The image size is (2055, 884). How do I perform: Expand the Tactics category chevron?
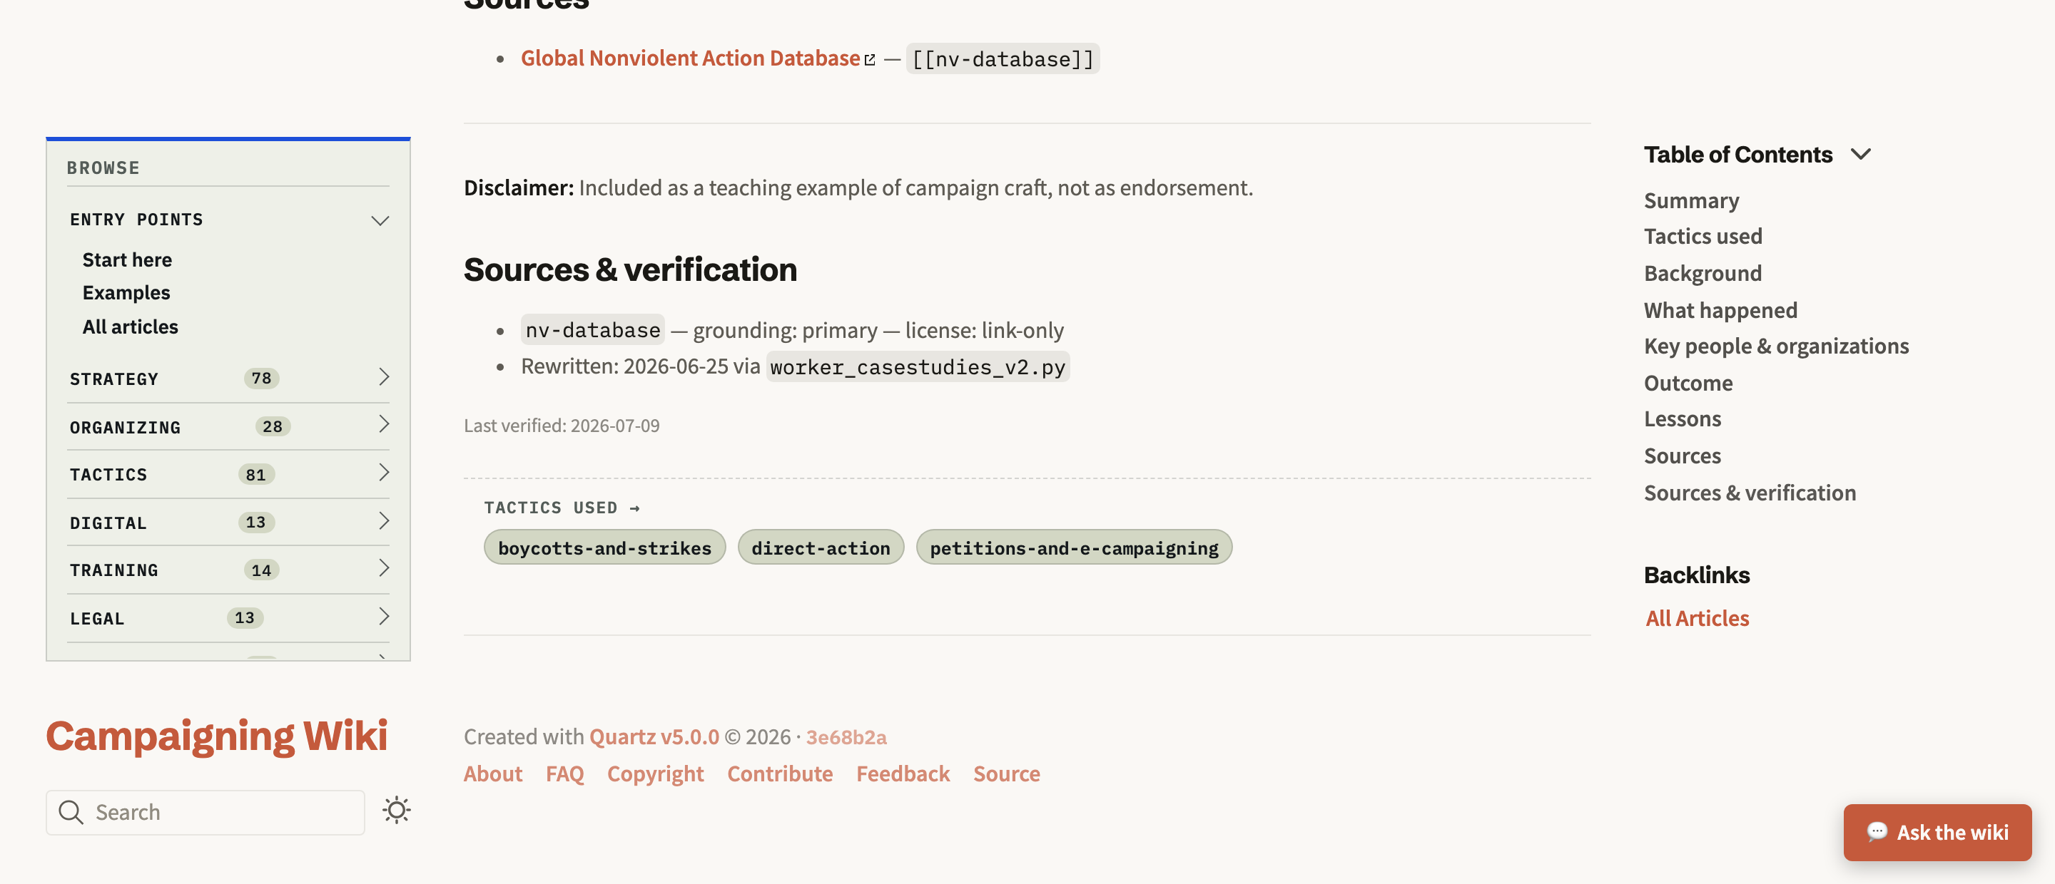tap(383, 473)
